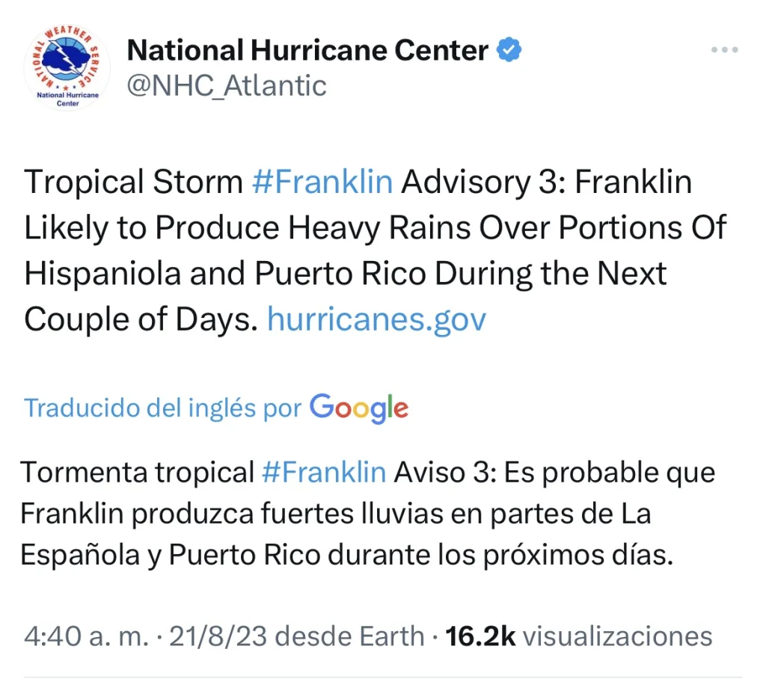Open the National Hurricane Center display name
This screenshot has height=679, width=766.
(x=307, y=51)
